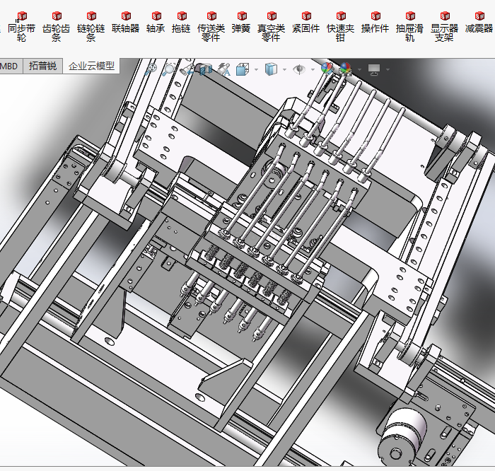Toggle the Hide/Show Items eye icon
The width and height of the screenshot is (495, 471).
(x=299, y=69)
